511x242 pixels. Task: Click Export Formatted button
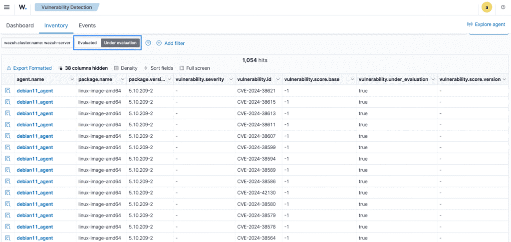click(29, 68)
